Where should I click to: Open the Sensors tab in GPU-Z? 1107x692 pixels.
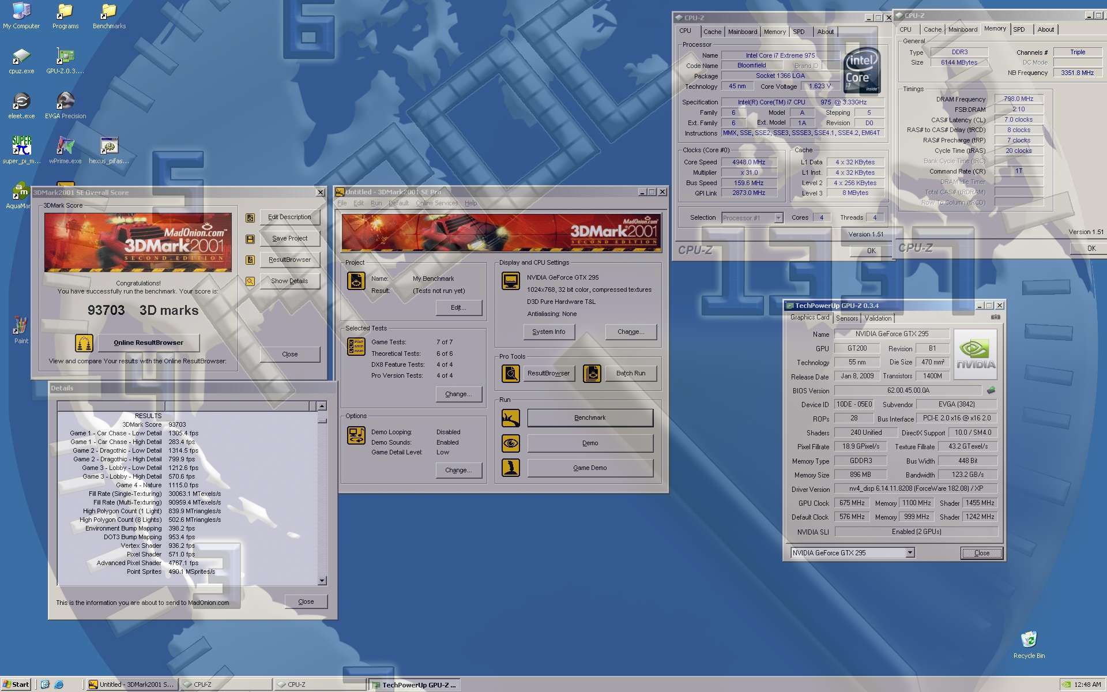pyautogui.click(x=847, y=318)
